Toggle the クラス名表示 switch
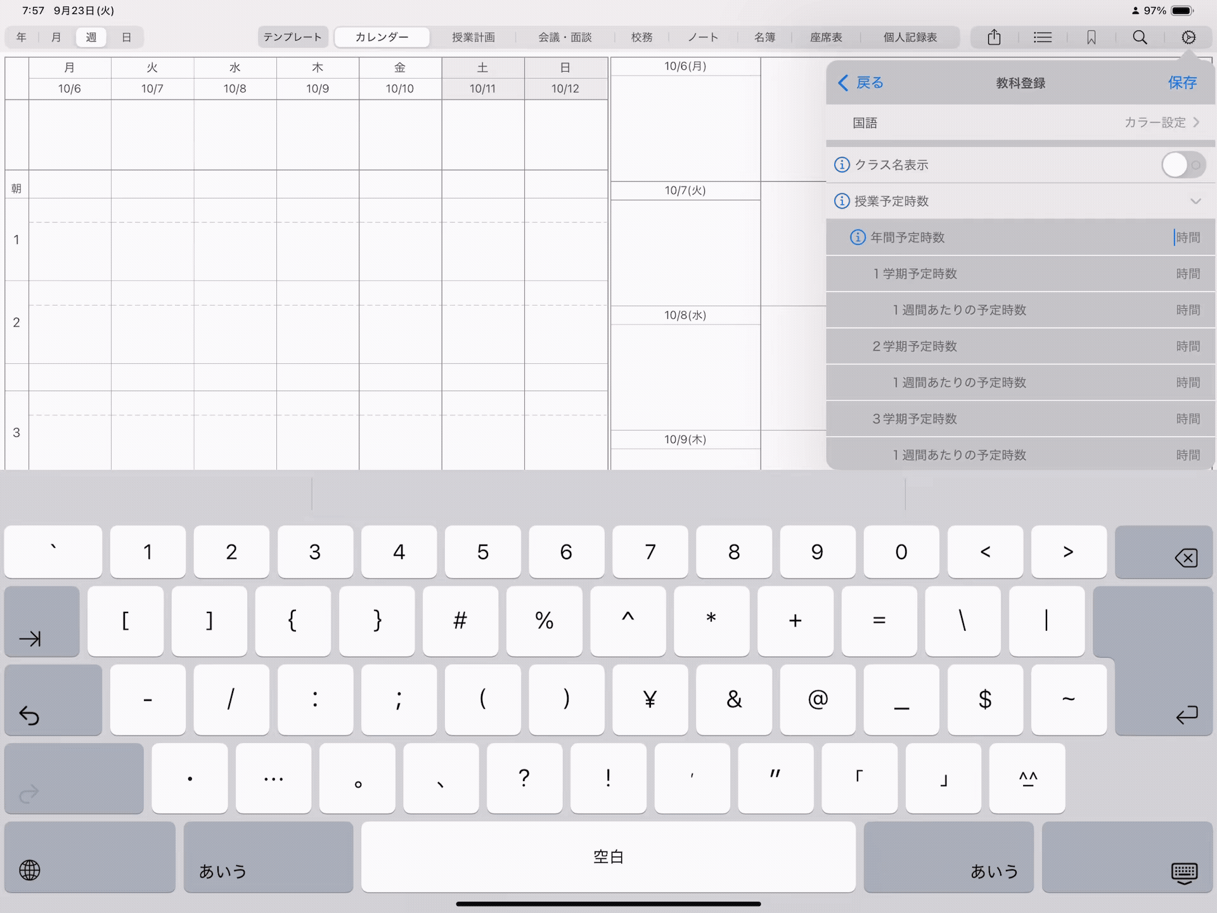Image resolution: width=1217 pixels, height=913 pixels. point(1182,165)
